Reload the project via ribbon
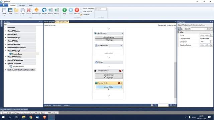 coord(44,11)
